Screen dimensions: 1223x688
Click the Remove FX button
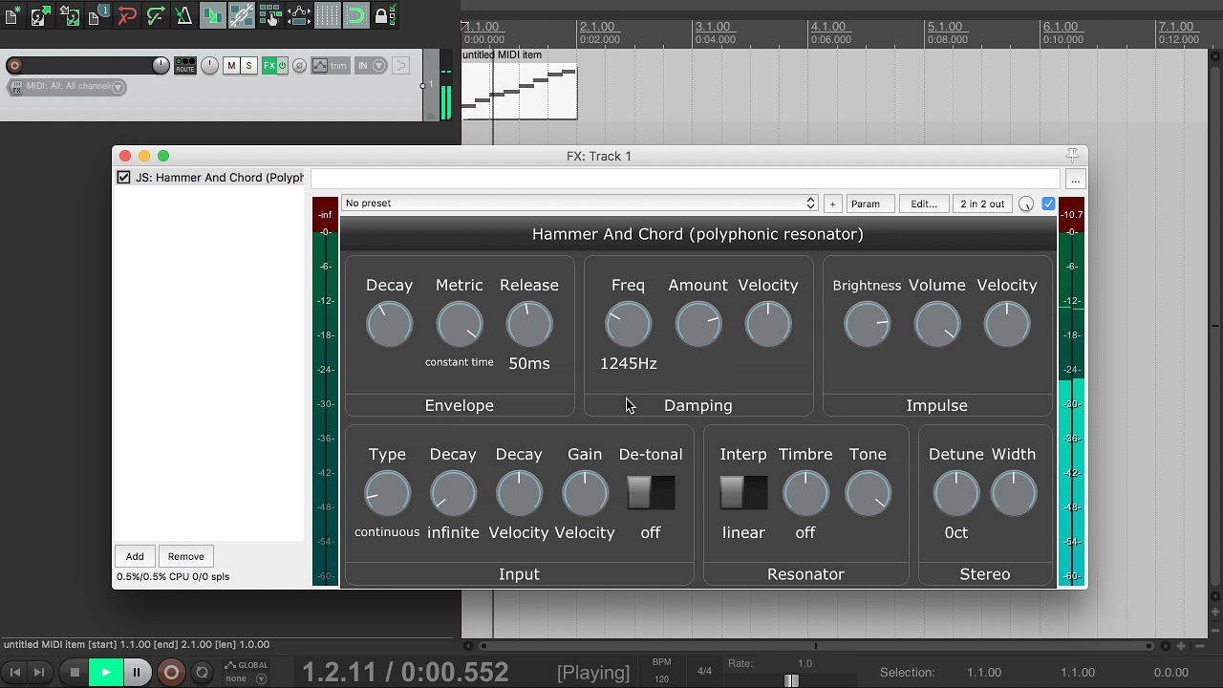[185, 556]
